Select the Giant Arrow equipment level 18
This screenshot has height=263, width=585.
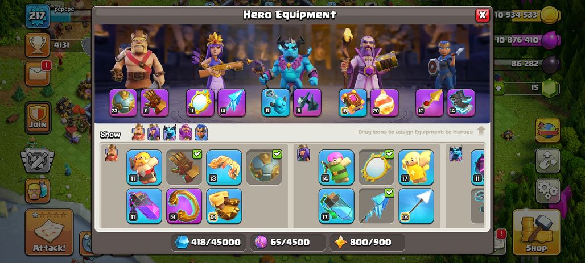416,206
